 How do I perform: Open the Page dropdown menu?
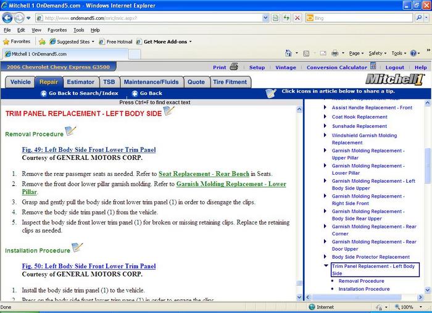[x=356, y=54]
